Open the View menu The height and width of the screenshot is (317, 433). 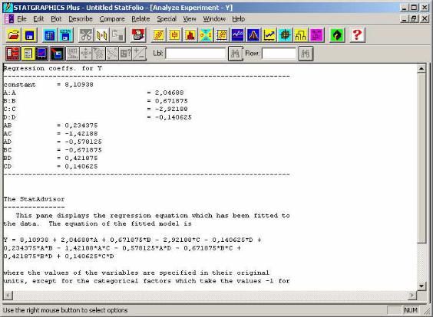[x=190, y=18]
